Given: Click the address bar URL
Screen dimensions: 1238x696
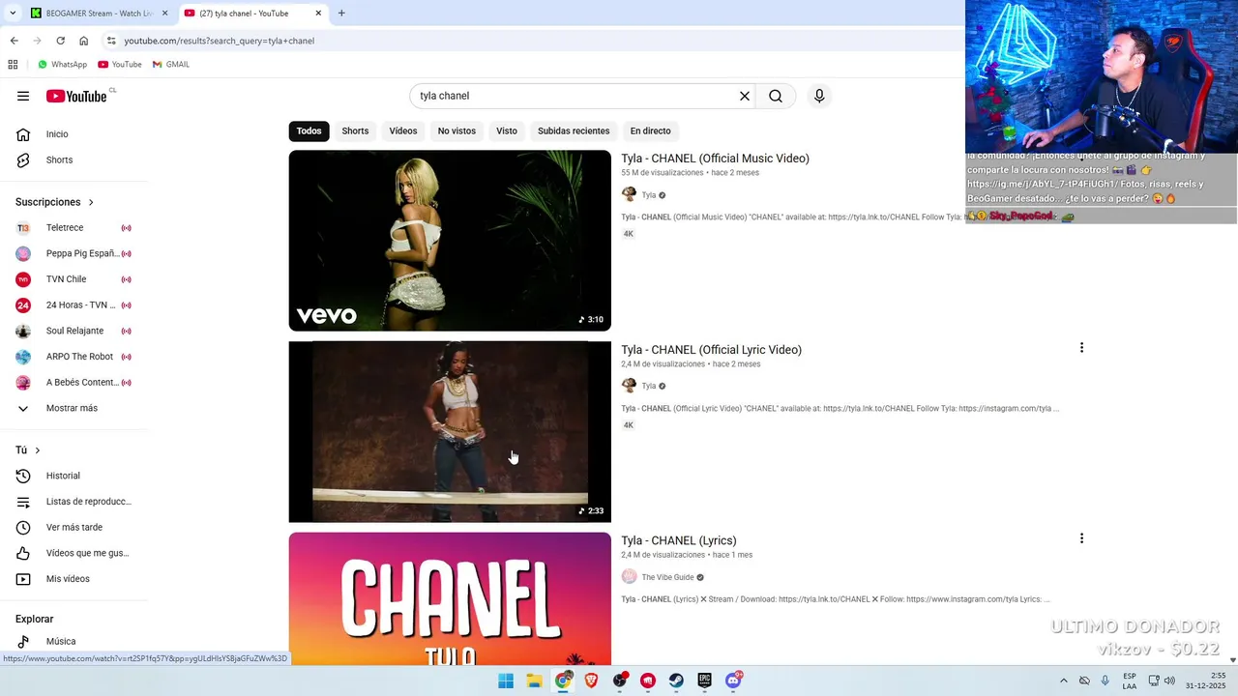Looking at the screenshot, I should pos(220,41).
